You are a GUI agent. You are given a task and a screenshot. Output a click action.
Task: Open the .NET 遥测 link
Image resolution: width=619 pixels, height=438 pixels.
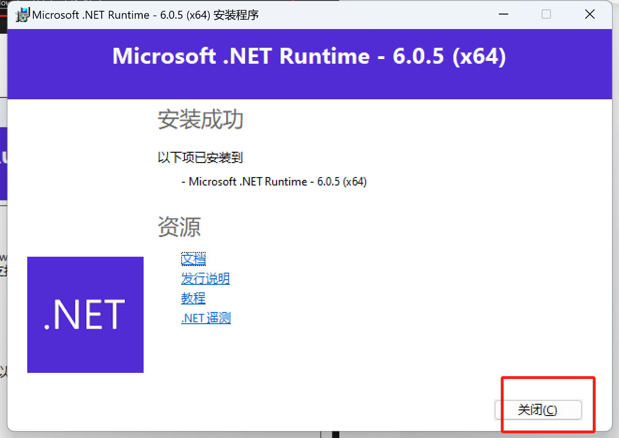[x=206, y=318]
